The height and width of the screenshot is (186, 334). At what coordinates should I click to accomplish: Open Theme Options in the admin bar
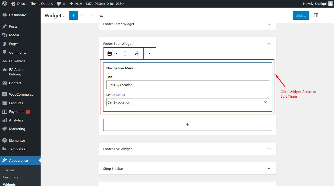[42, 4]
